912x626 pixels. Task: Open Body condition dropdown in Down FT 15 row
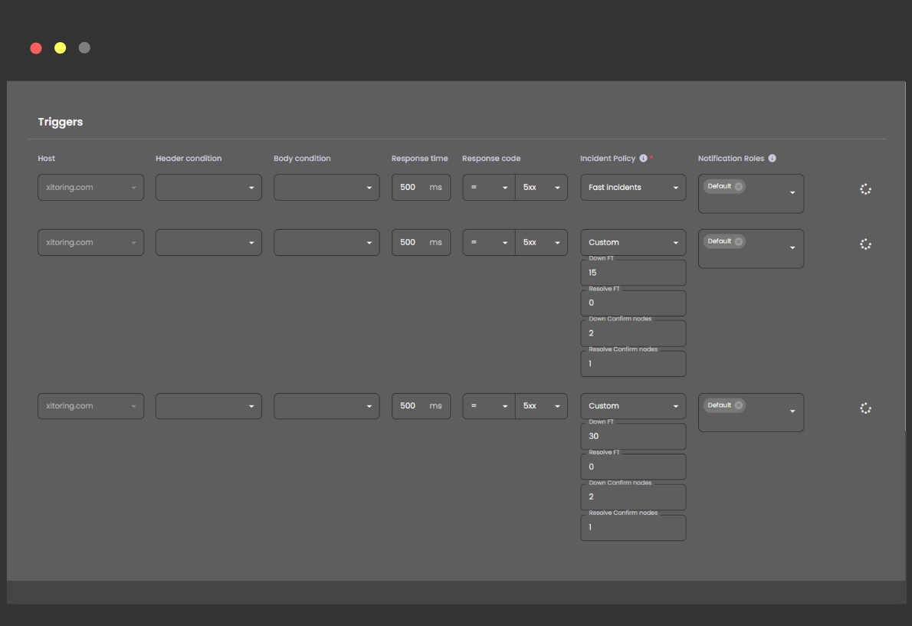coord(326,242)
